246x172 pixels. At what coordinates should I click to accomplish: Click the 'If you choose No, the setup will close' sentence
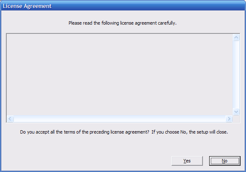190,132
